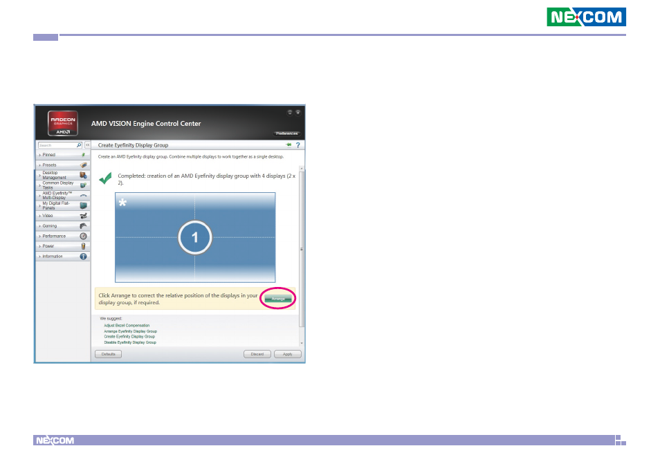Viewport: 660px width, 464px height.
Task: Collapse the sidebar with the double-arrow button
Action: coord(88,145)
